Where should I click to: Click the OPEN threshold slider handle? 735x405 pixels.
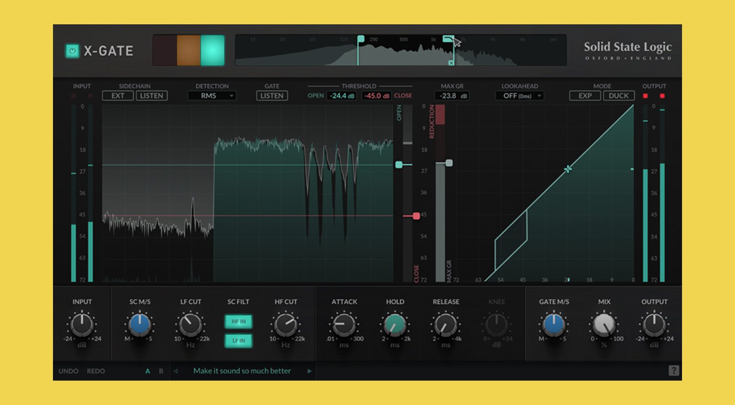399,163
